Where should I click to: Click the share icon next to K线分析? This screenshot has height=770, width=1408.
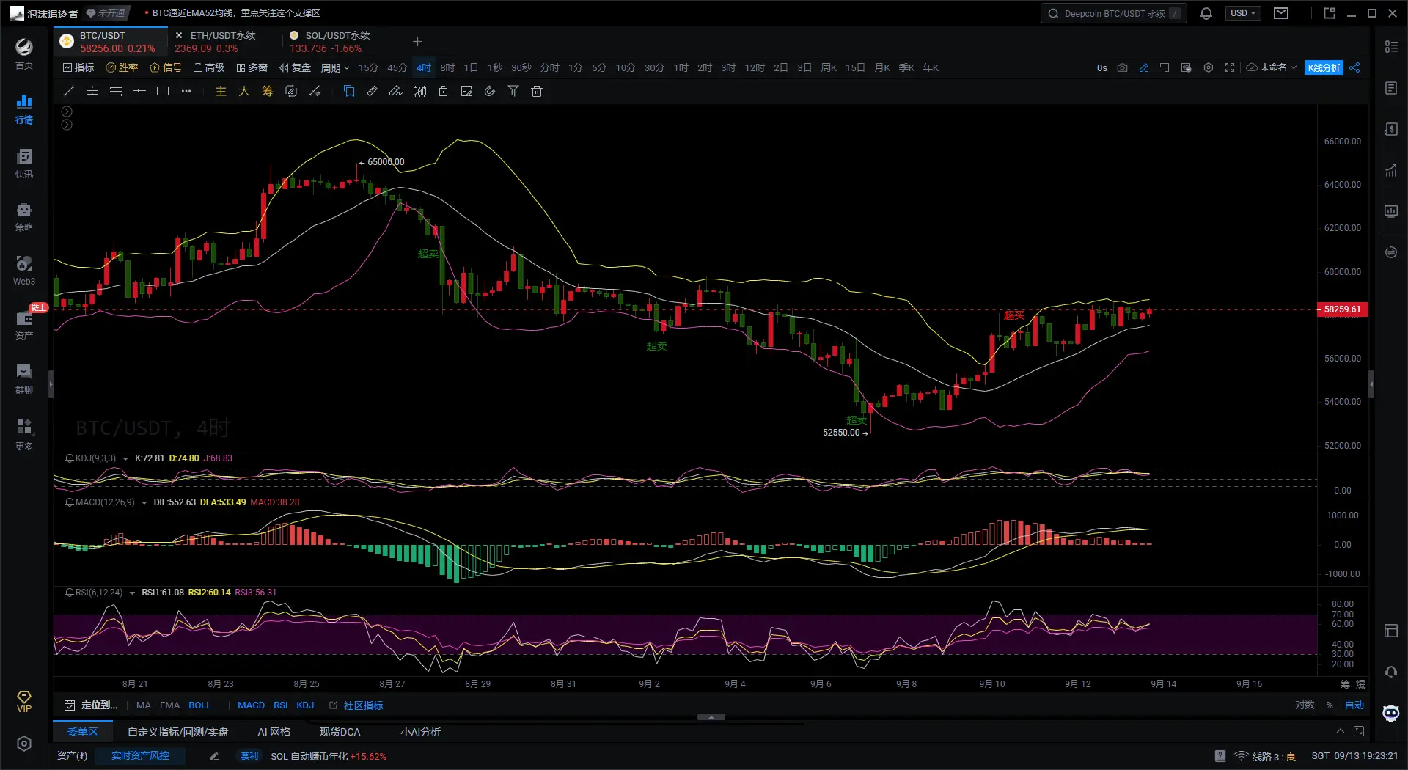1354,67
